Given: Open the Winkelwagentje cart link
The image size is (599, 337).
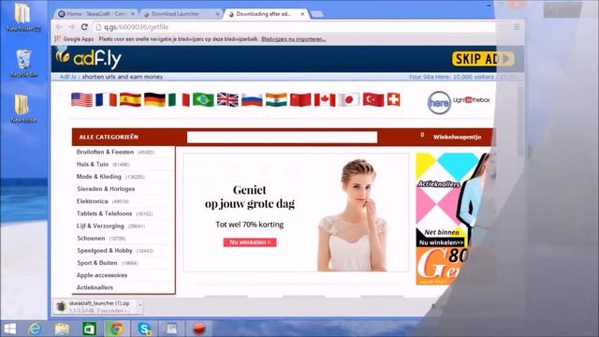Looking at the screenshot, I should [x=457, y=137].
